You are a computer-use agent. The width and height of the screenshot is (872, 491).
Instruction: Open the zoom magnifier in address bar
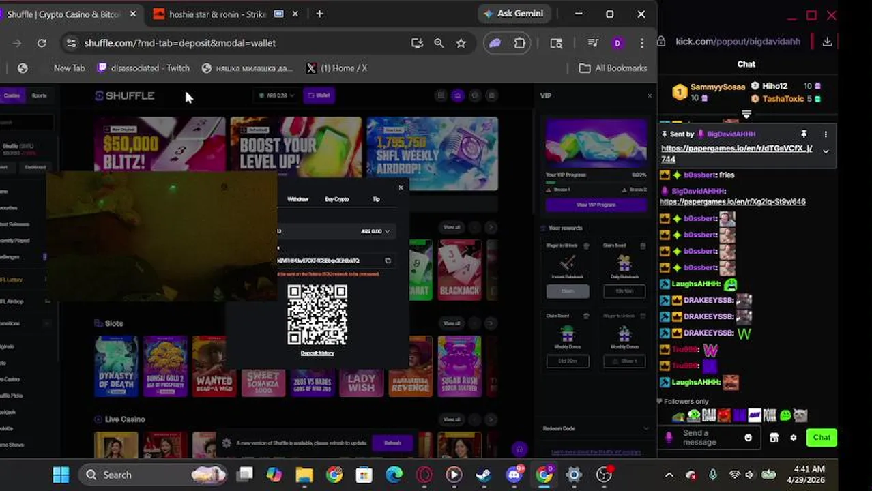pos(439,43)
